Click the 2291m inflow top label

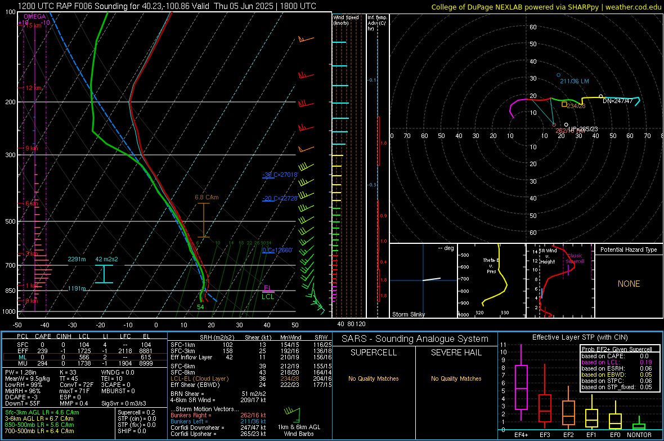[x=77, y=259]
